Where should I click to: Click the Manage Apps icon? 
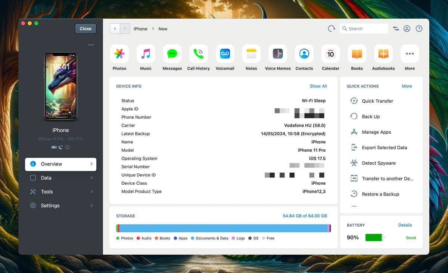point(354,132)
